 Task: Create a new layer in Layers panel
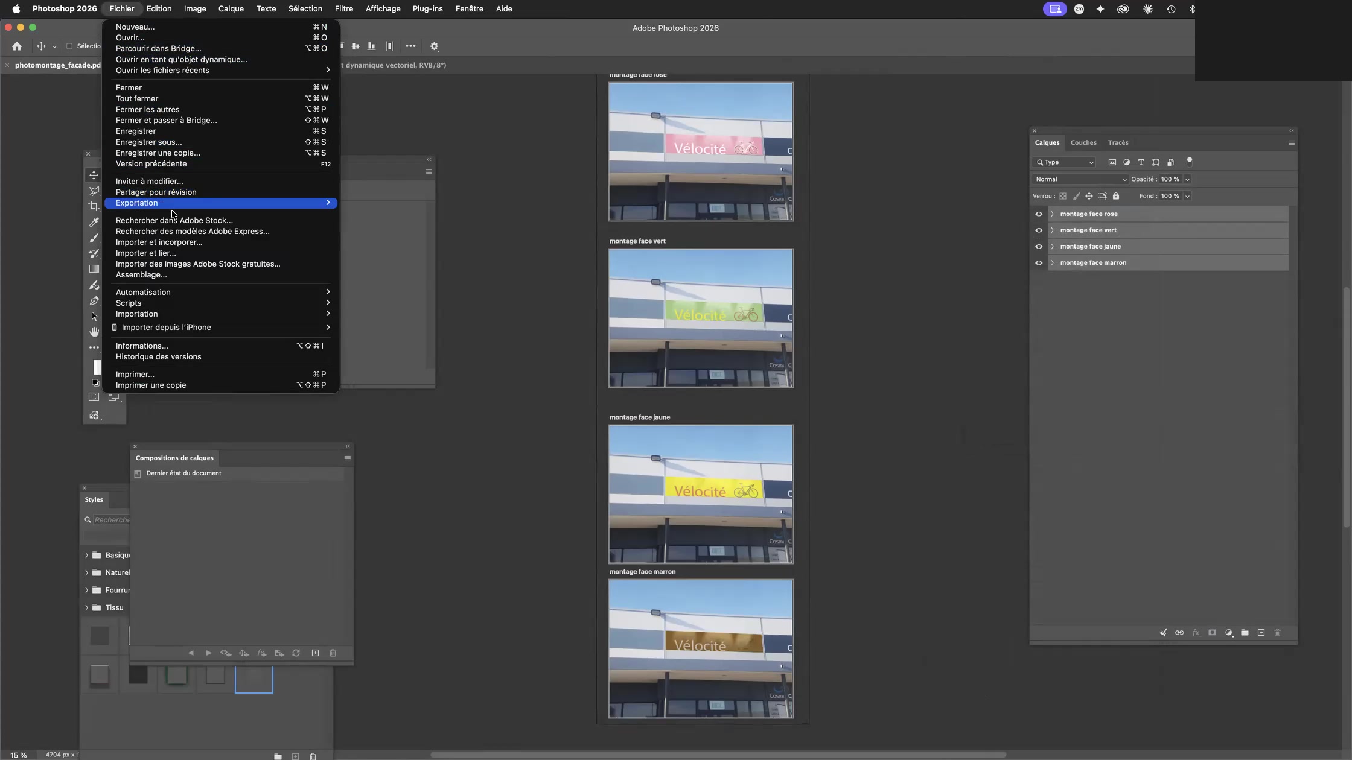pos(1261,633)
